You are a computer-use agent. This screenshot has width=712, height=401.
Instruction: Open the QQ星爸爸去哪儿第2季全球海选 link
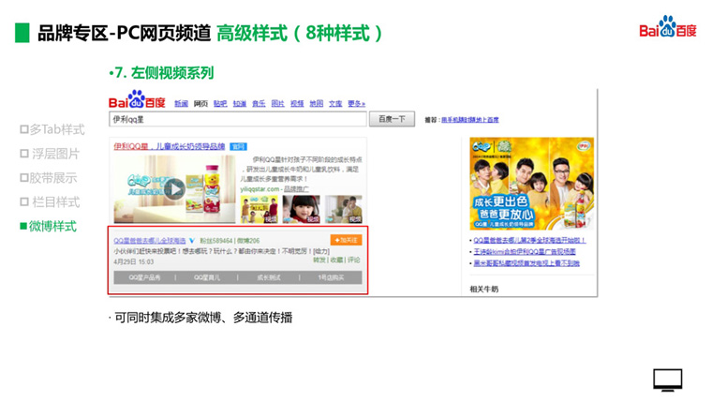coord(529,240)
